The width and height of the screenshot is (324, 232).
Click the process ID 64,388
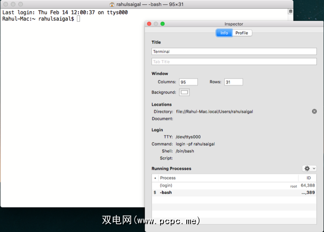[308, 186]
